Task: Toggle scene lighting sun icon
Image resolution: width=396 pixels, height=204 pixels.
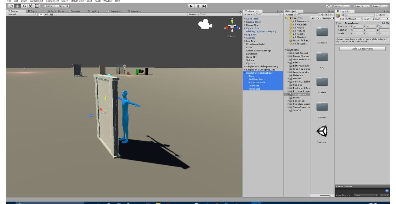Action: (x=42, y=14)
